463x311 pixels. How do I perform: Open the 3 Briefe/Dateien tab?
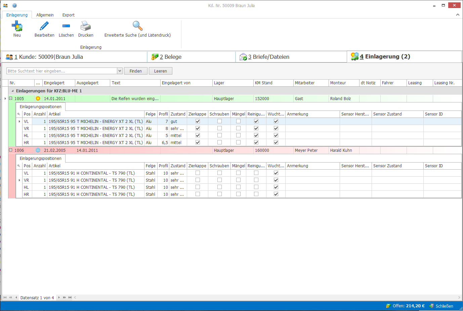coord(291,57)
